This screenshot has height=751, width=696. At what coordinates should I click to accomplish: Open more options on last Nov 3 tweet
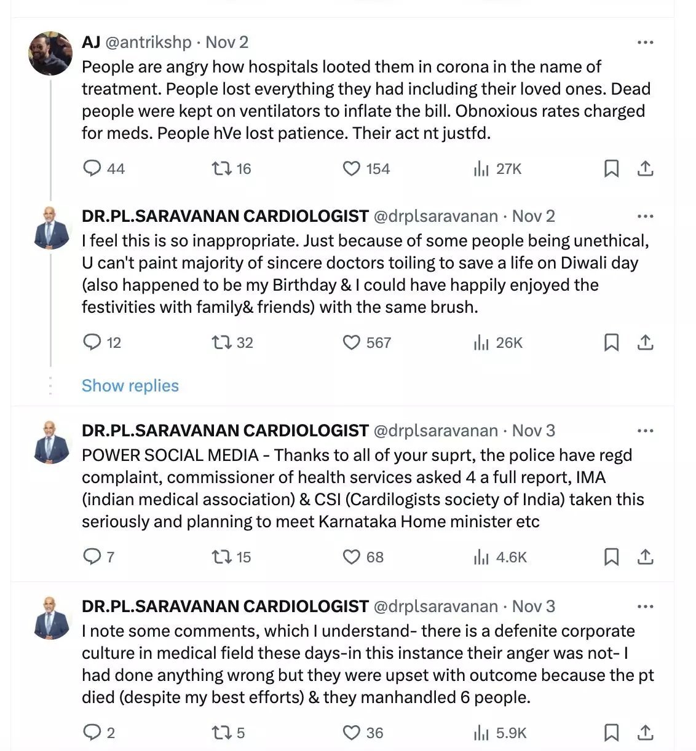point(645,607)
